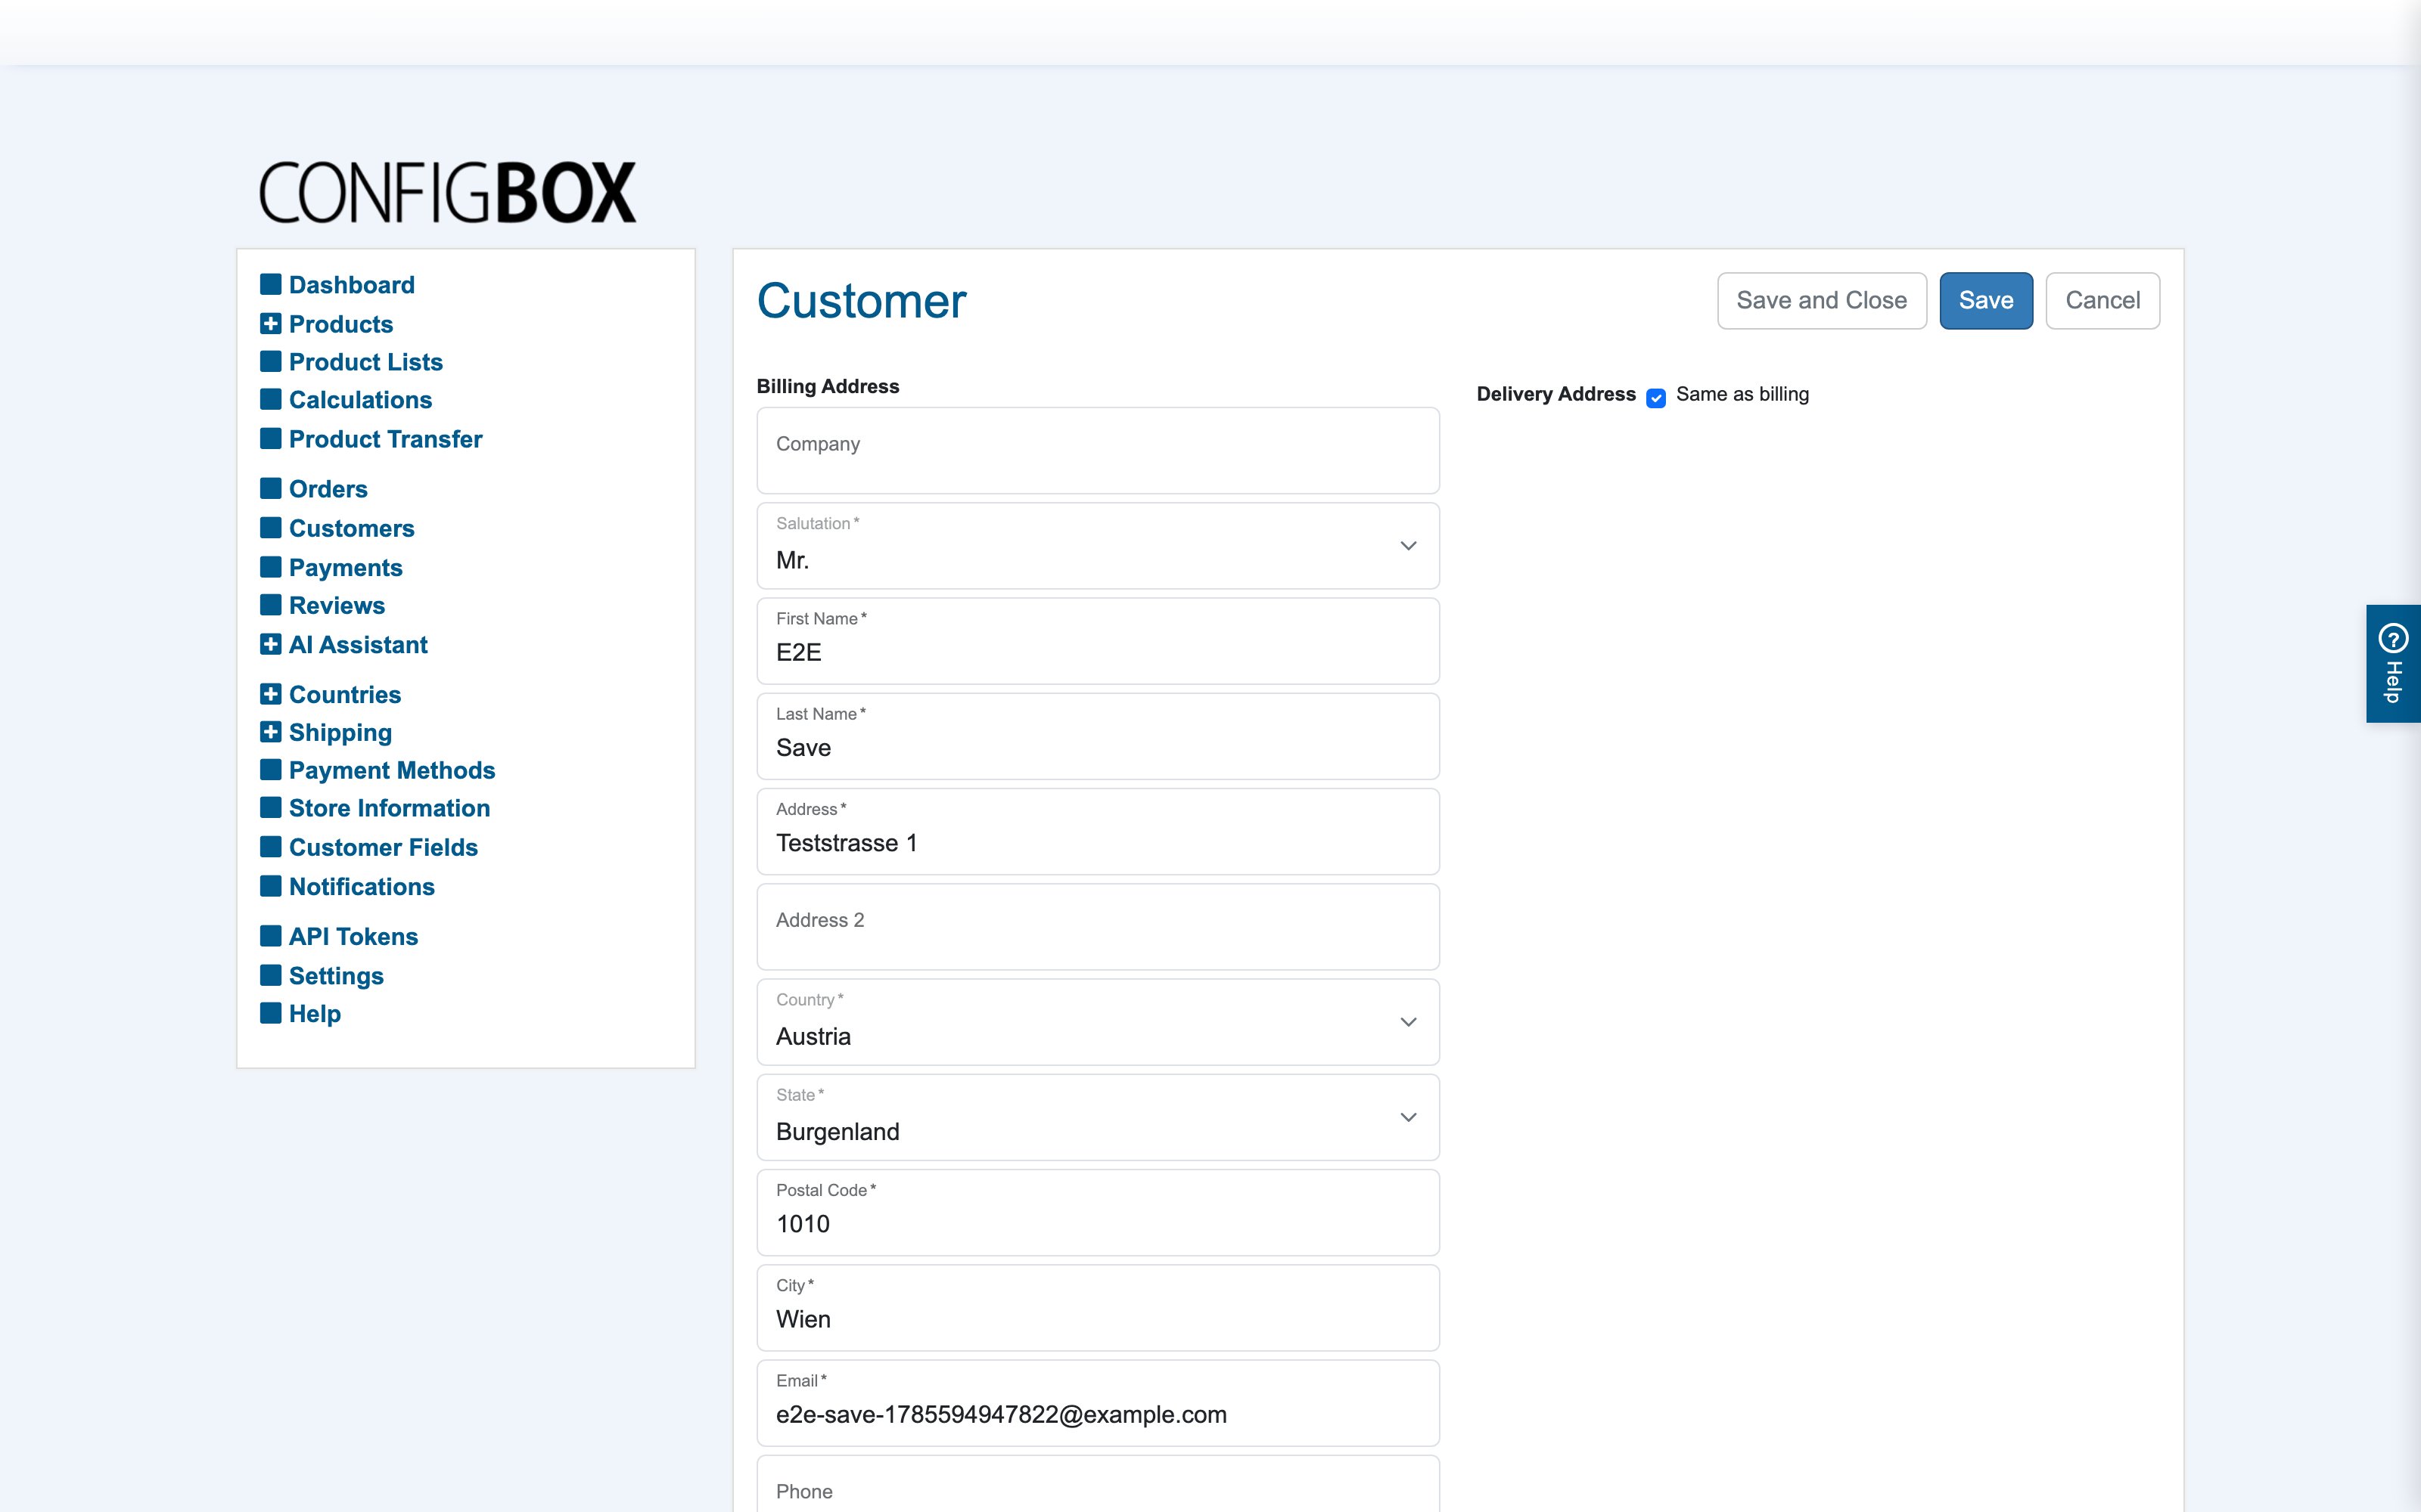Expand Products with its plus icon
Viewport: 2421px width, 1512px height.
[270, 323]
